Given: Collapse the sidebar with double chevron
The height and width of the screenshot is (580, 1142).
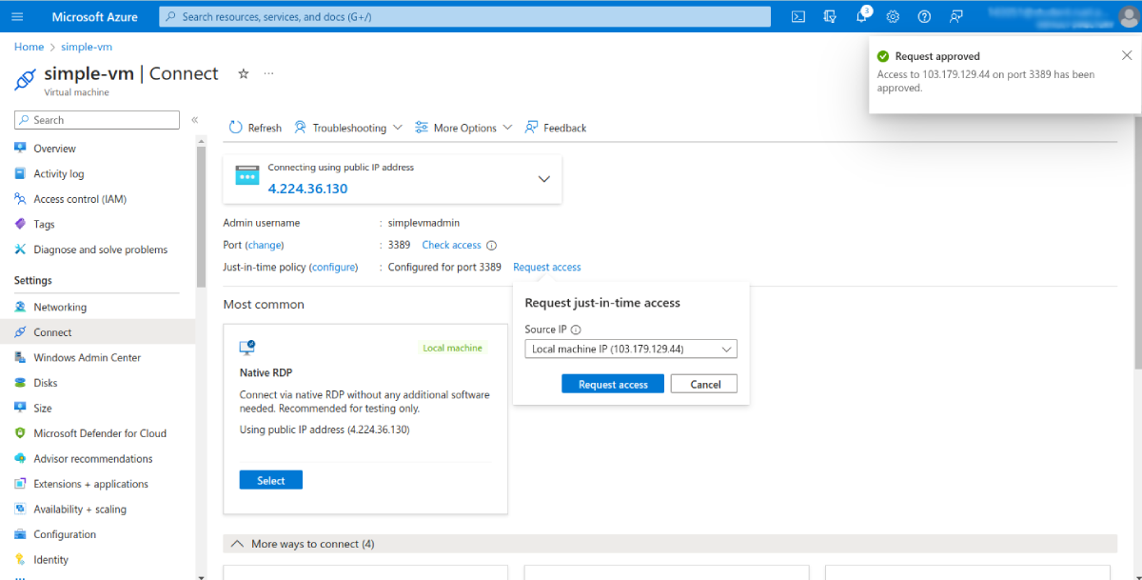Looking at the screenshot, I should [x=194, y=120].
